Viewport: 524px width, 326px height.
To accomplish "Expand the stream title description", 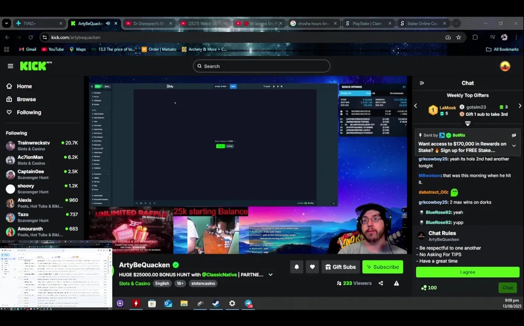I will pos(270,275).
